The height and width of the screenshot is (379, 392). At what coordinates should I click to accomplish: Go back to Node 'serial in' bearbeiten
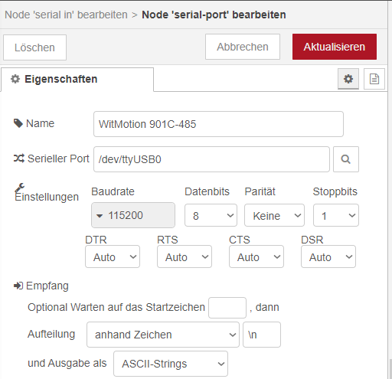(x=66, y=15)
